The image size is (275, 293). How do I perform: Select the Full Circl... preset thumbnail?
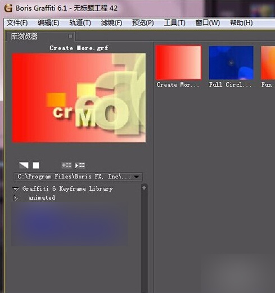(231, 62)
